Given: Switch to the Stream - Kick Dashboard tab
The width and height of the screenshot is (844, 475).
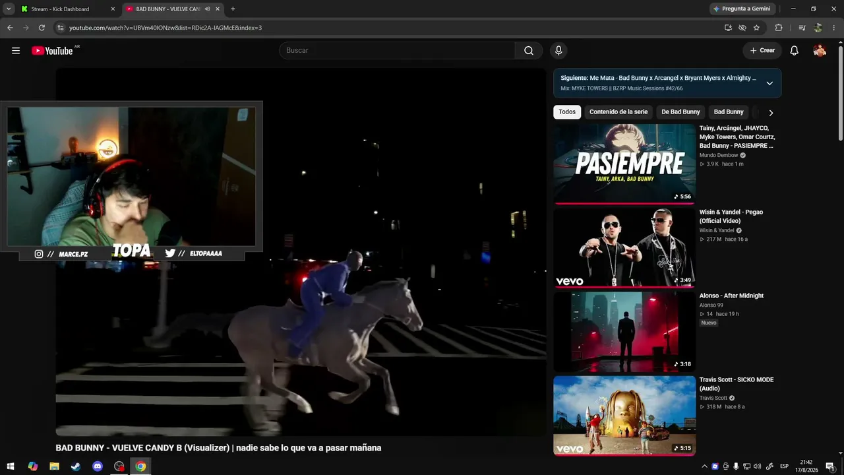Looking at the screenshot, I should click(68, 9).
